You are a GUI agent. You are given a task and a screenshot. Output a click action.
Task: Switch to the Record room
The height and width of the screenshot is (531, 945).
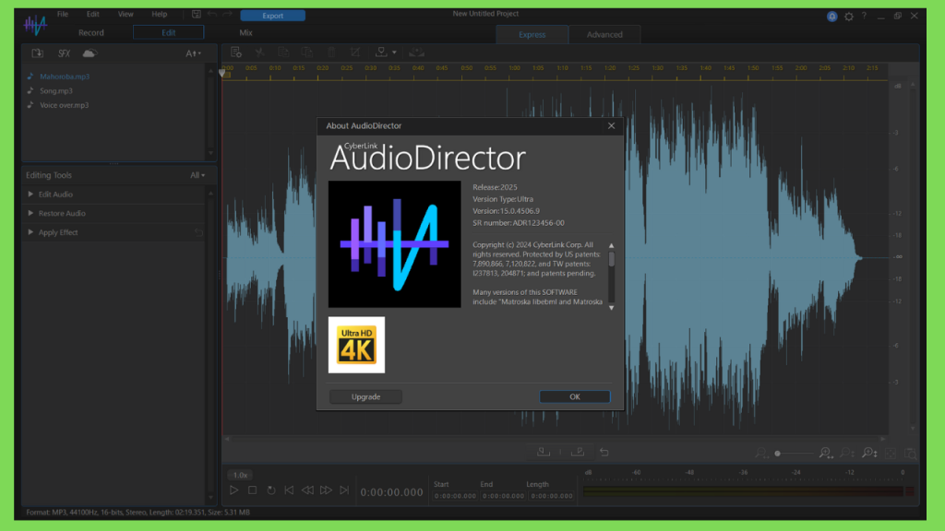[91, 32]
